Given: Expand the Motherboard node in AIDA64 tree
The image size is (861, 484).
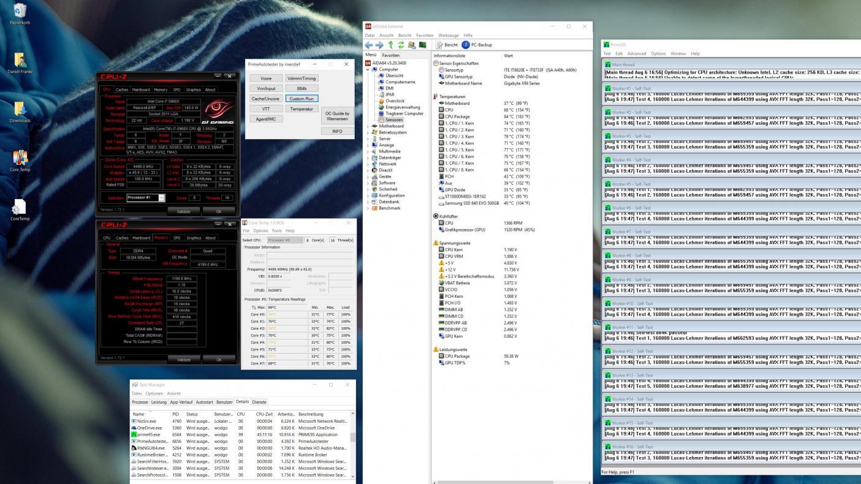Looking at the screenshot, I should pyautogui.click(x=368, y=126).
